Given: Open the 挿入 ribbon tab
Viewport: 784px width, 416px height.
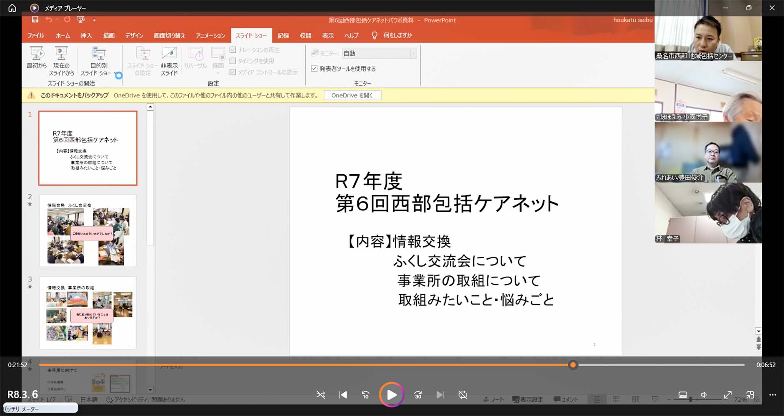Looking at the screenshot, I should point(86,36).
